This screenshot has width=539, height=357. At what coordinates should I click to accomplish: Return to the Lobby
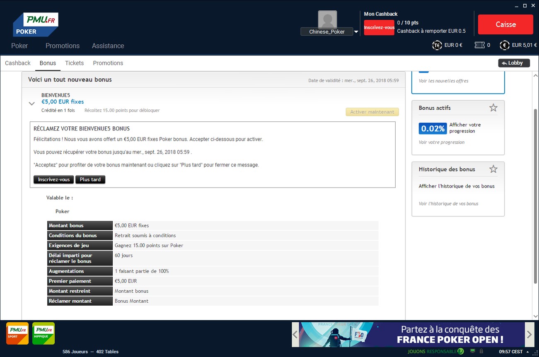pos(514,63)
